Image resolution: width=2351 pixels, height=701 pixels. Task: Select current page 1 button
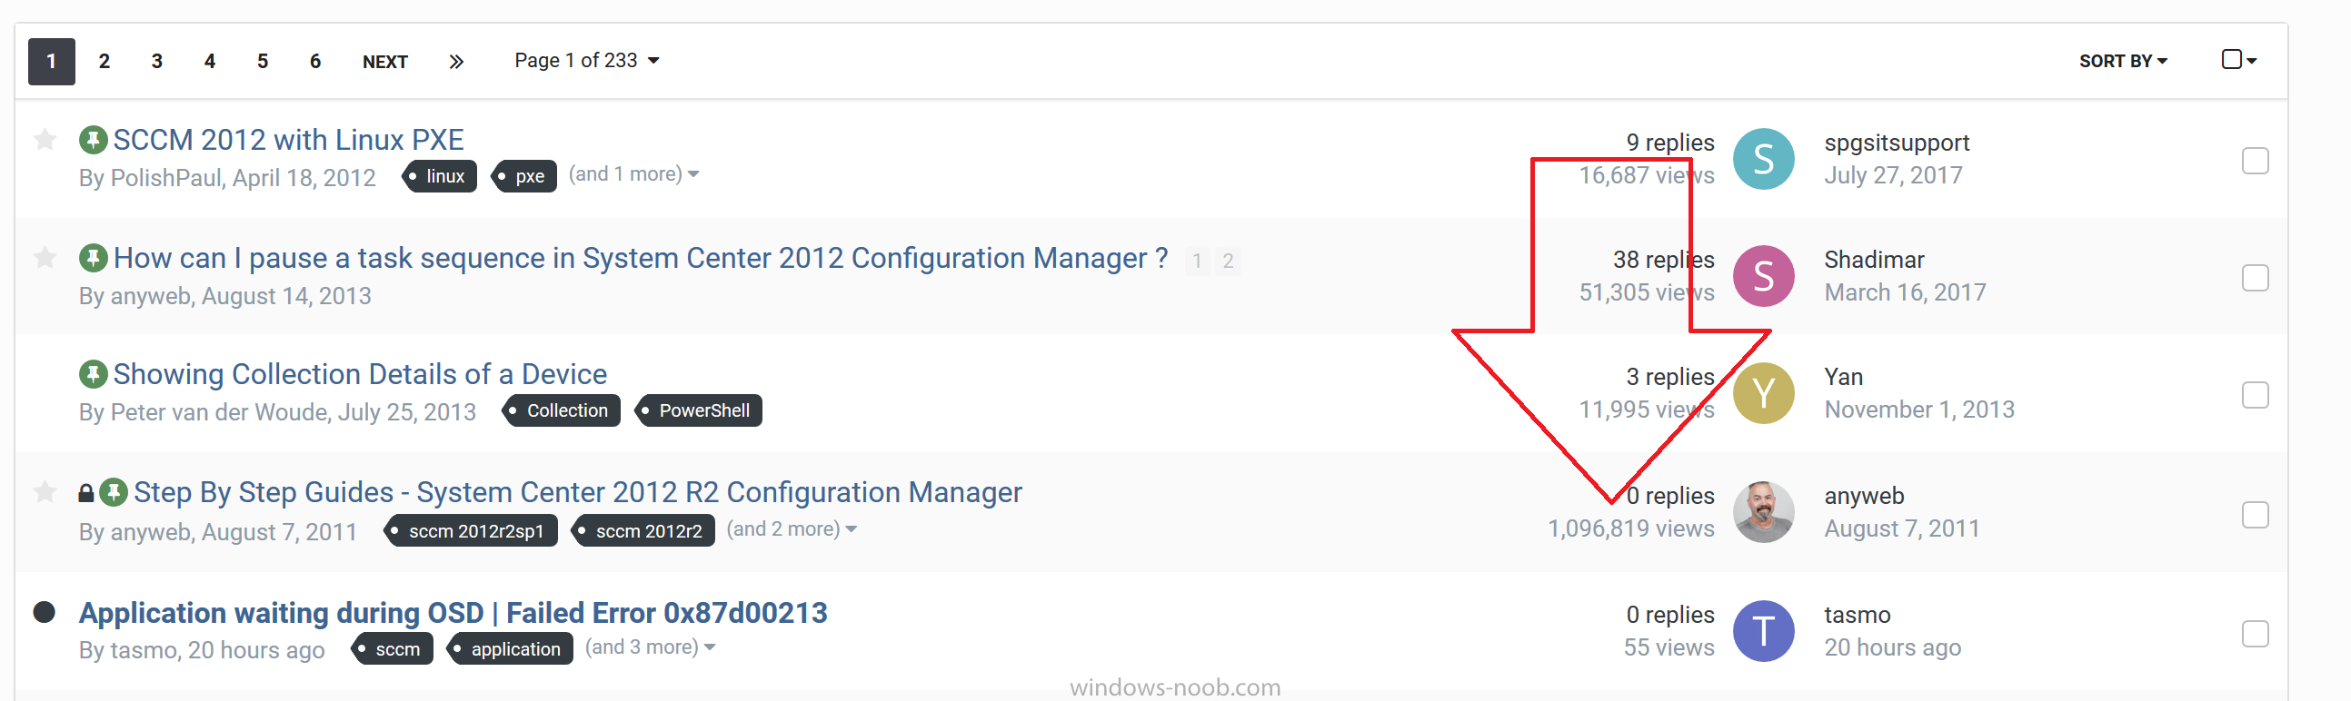pos(51,61)
